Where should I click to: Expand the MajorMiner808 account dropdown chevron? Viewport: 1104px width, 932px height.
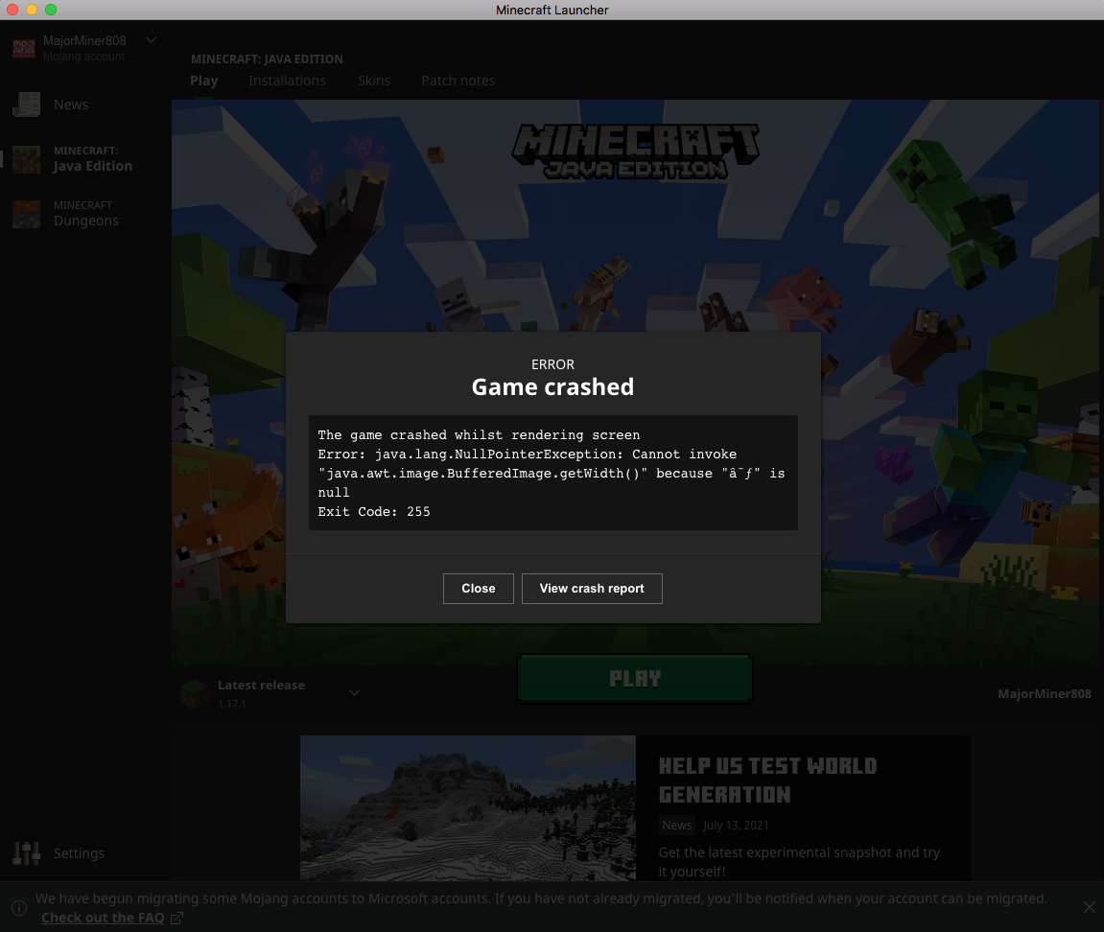pos(151,40)
